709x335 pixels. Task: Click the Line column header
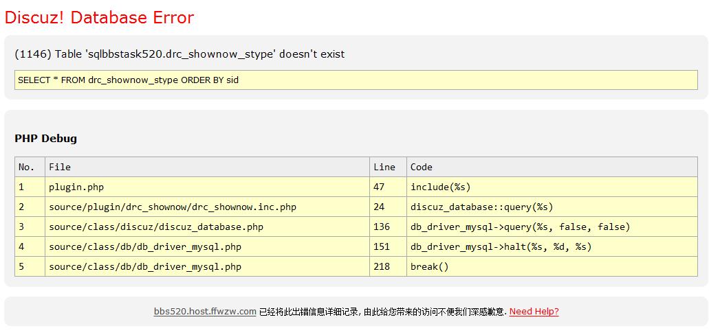coord(384,167)
